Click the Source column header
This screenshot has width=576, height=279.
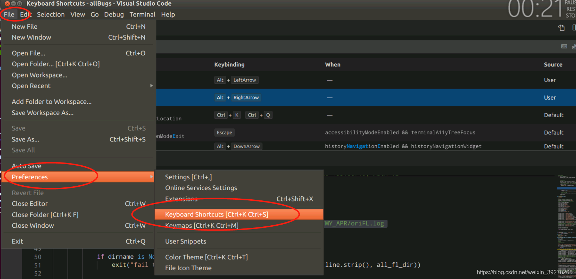[553, 65]
